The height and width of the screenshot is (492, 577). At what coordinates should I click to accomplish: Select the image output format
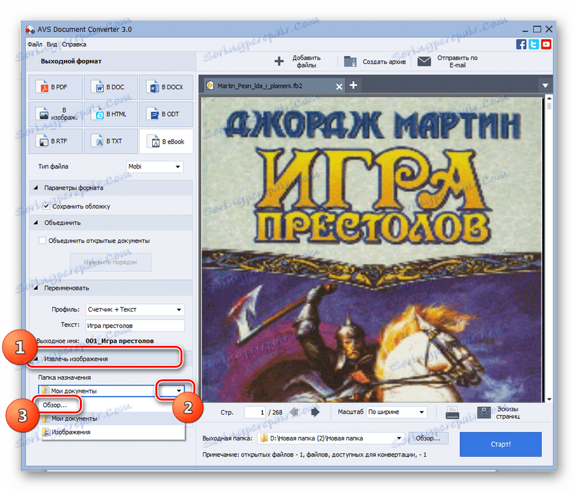pos(55,115)
